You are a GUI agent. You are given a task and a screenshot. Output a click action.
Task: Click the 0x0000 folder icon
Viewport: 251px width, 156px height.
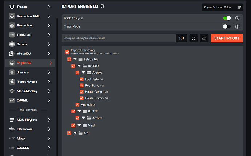click(x=84, y=66)
